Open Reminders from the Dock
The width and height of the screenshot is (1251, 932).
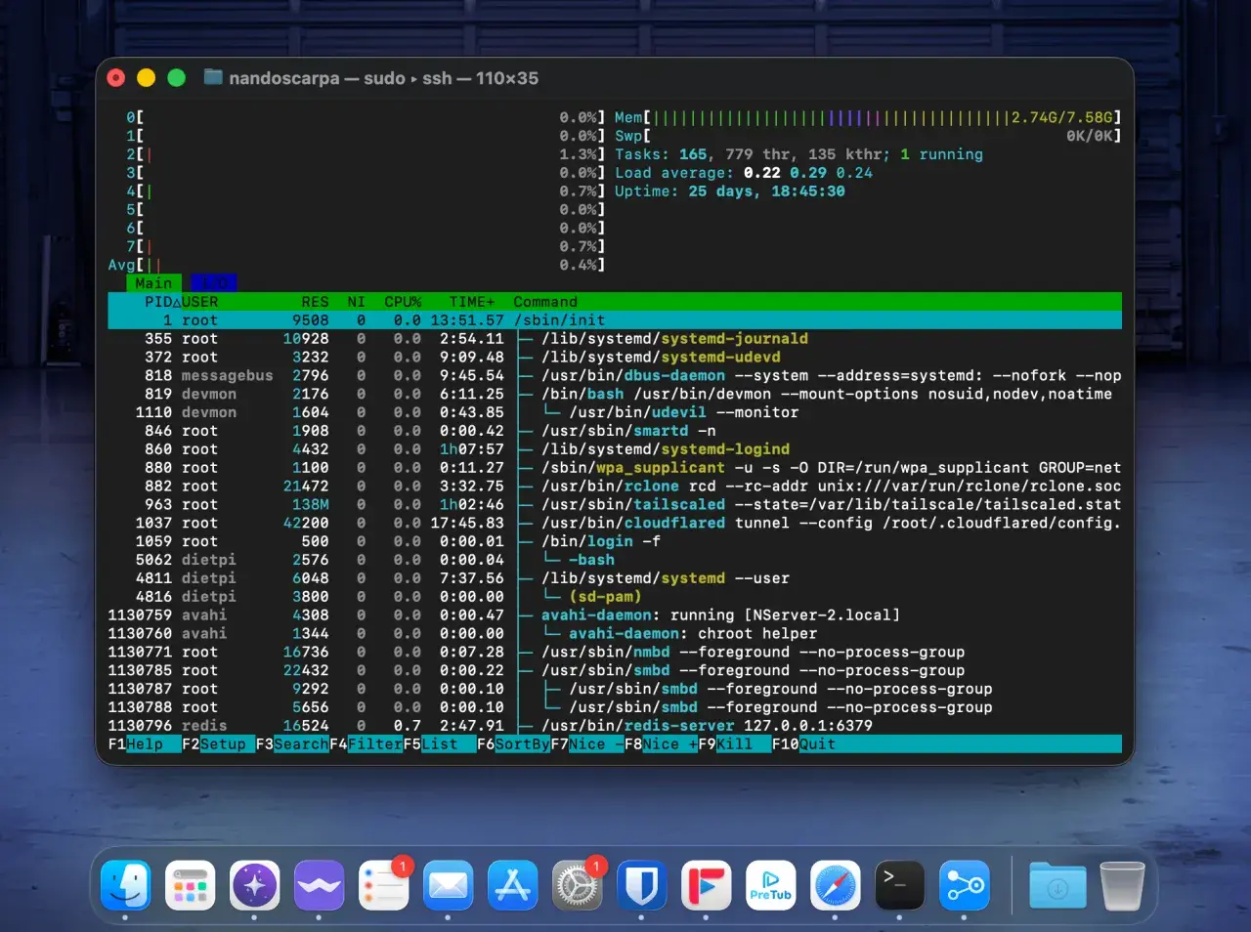[x=383, y=885]
